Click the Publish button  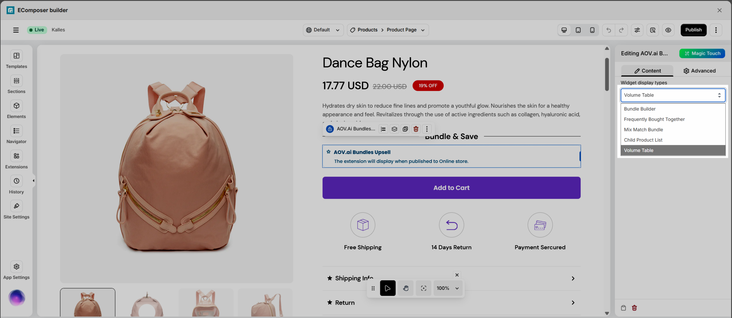(x=693, y=30)
